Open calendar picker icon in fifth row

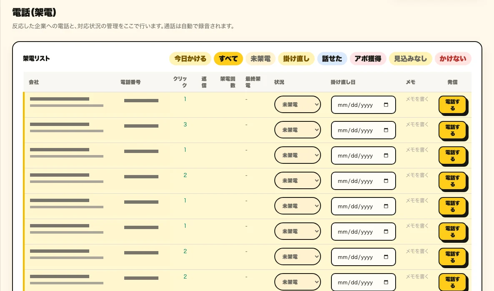pos(386,206)
